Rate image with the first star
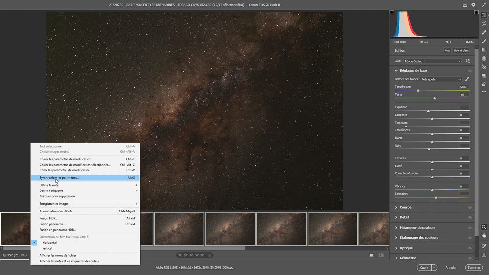 [x=180, y=255]
